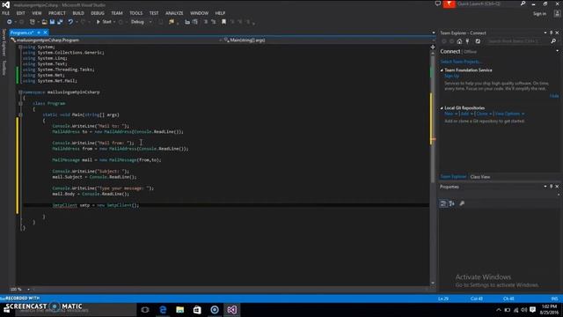The width and height of the screenshot is (563, 317).
Task: Click the Quick Launch search box
Action: 486,4
